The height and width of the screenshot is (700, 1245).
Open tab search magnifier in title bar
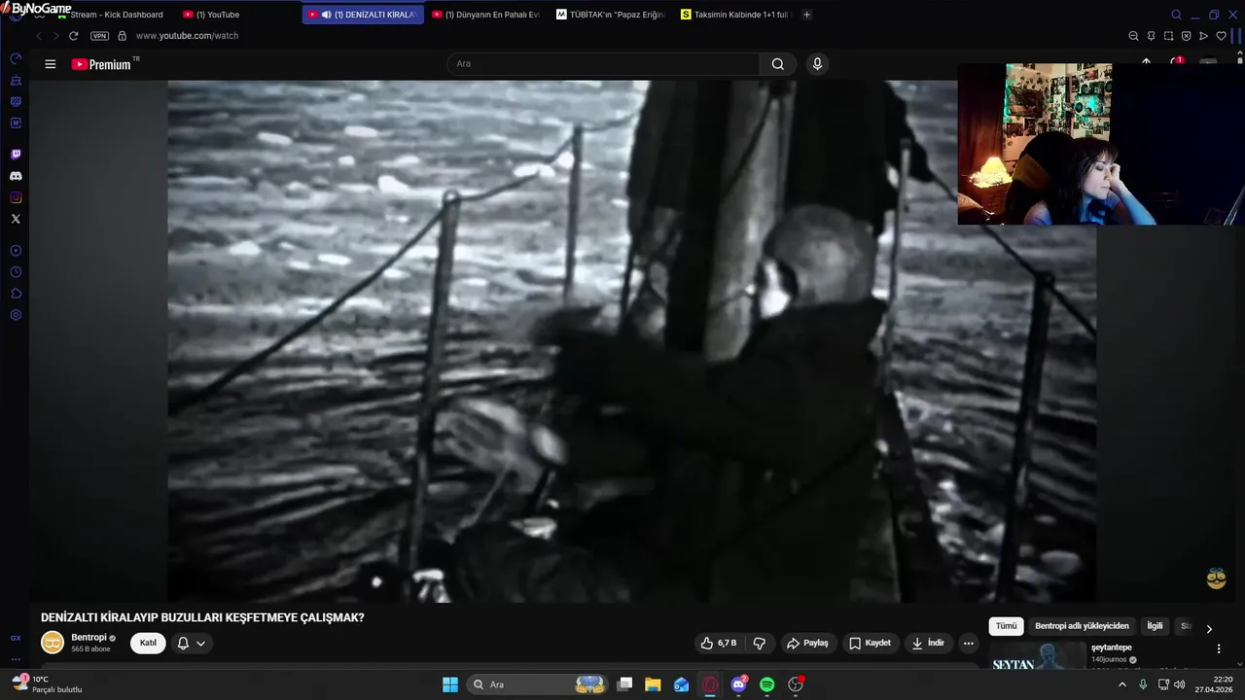(1176, 15)
